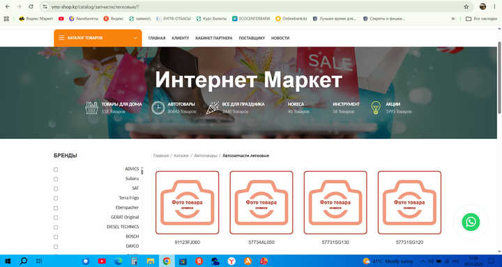Open the Все закладки bookmarks folder

click(482, 19)
